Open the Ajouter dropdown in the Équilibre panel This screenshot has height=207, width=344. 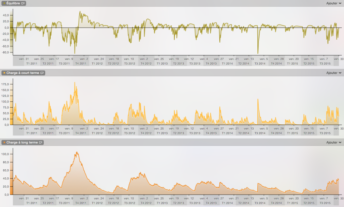334,3
